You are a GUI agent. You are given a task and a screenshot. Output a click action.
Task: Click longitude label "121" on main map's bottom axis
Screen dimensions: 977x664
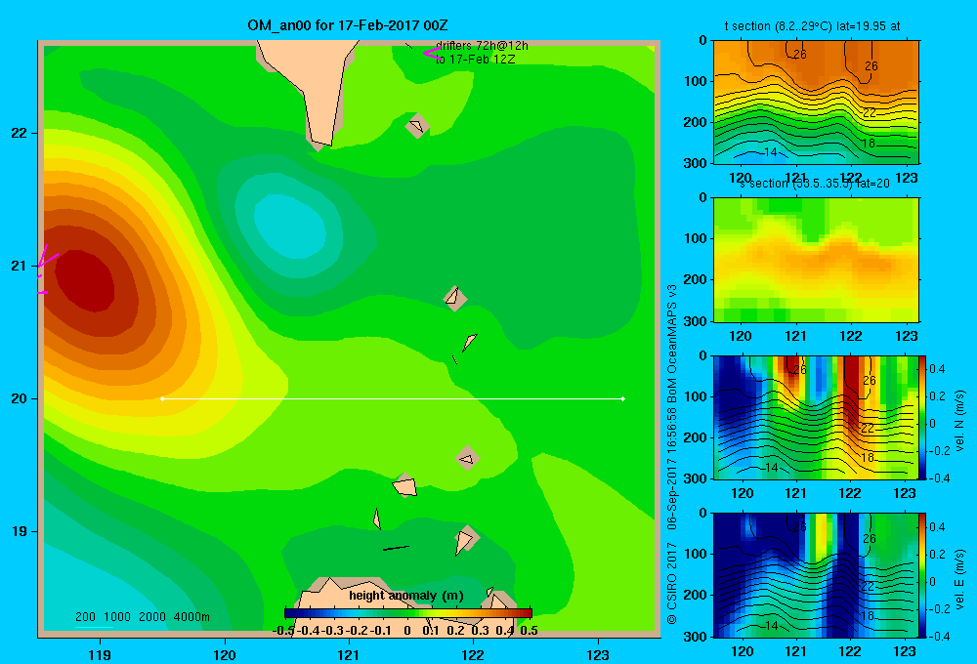349,654
